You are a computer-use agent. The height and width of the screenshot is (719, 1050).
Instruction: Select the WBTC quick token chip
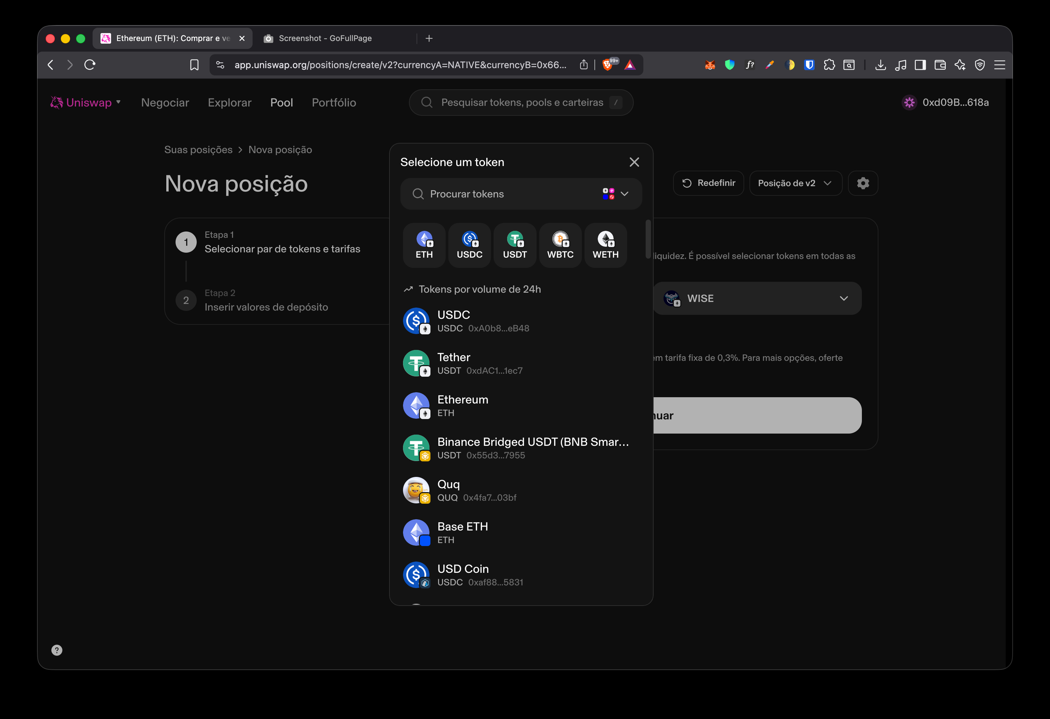[560, 245]
